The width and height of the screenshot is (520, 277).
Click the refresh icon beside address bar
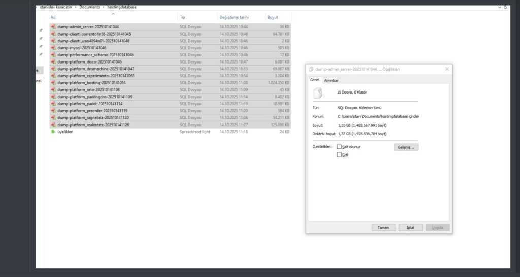[x=506, y=7]
